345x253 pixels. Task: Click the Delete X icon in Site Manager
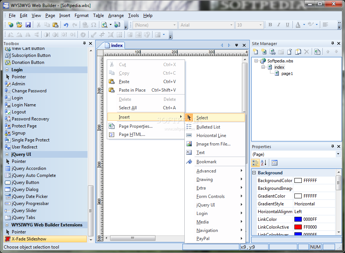click(x=307, y=52)
